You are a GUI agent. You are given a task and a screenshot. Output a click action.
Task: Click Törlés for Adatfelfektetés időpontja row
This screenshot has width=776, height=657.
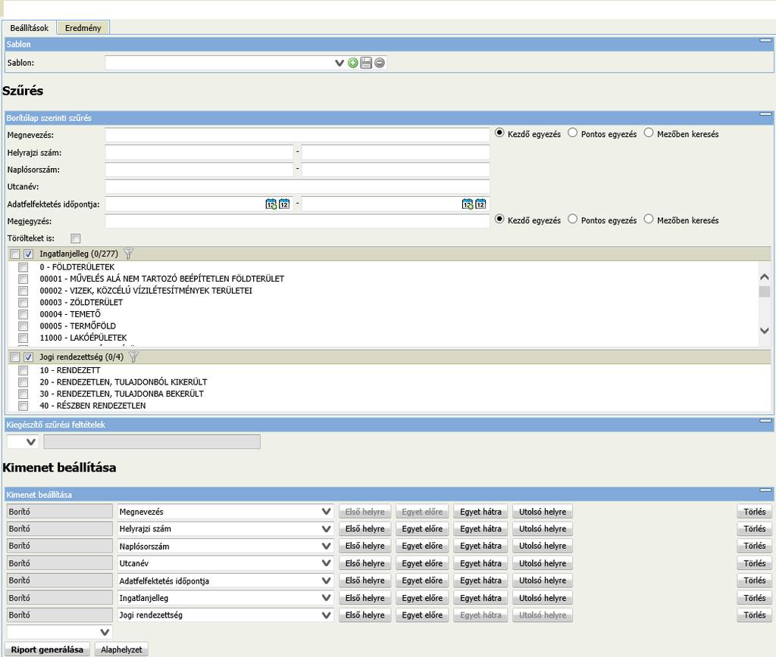click(754, 581)
